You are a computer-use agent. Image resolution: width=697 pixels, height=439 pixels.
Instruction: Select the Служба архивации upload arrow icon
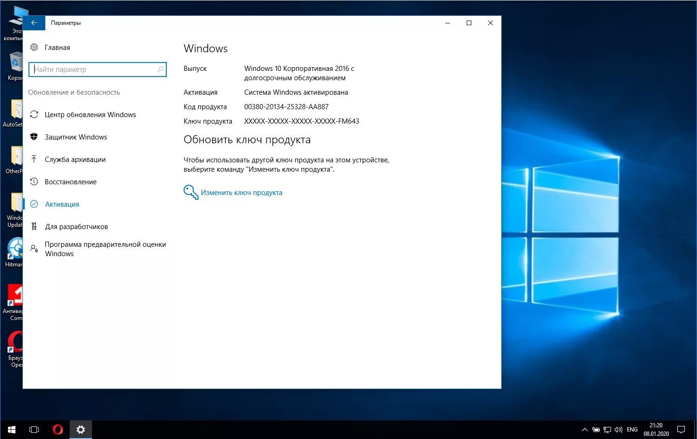coord(34,159)
